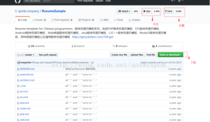Switch to the Wiki tab
This screenshot has width=210, height=122.
[104, 20]
